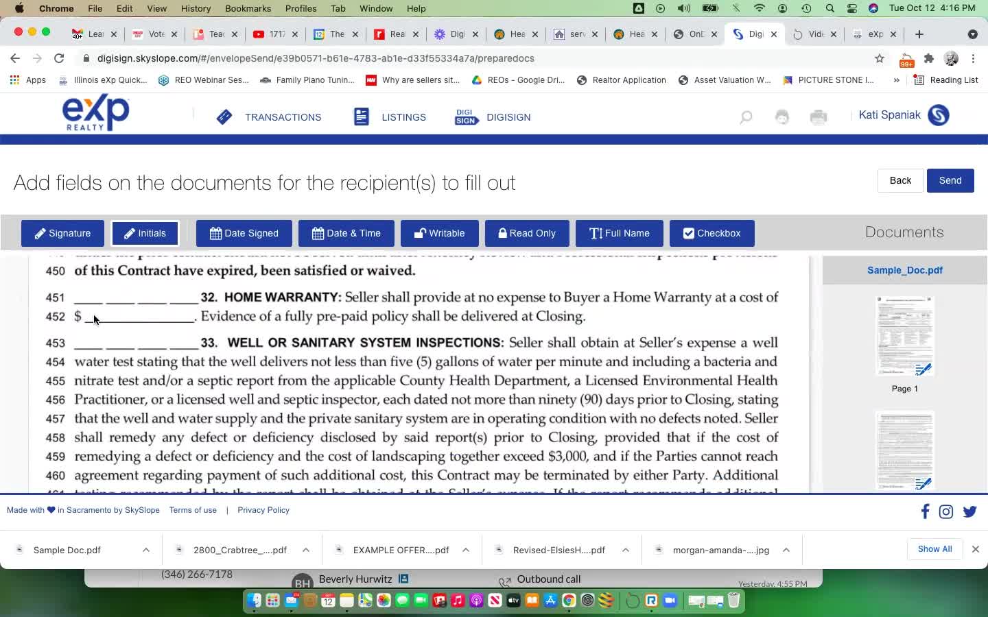Expand hidden bookmarks chevron
This screenshot has height=617, width=988.
[x=896, y=80]
